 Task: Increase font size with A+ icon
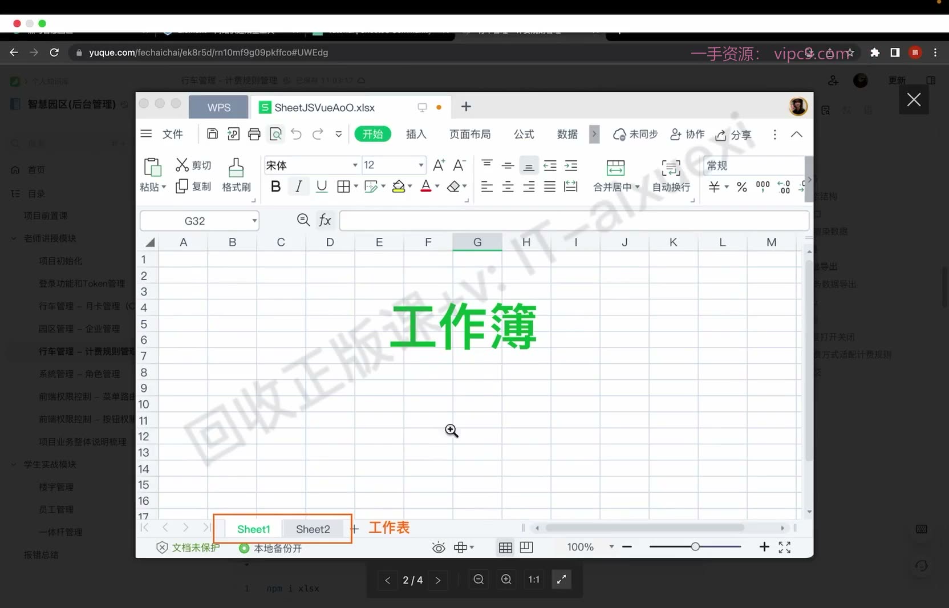coord(439,165)
